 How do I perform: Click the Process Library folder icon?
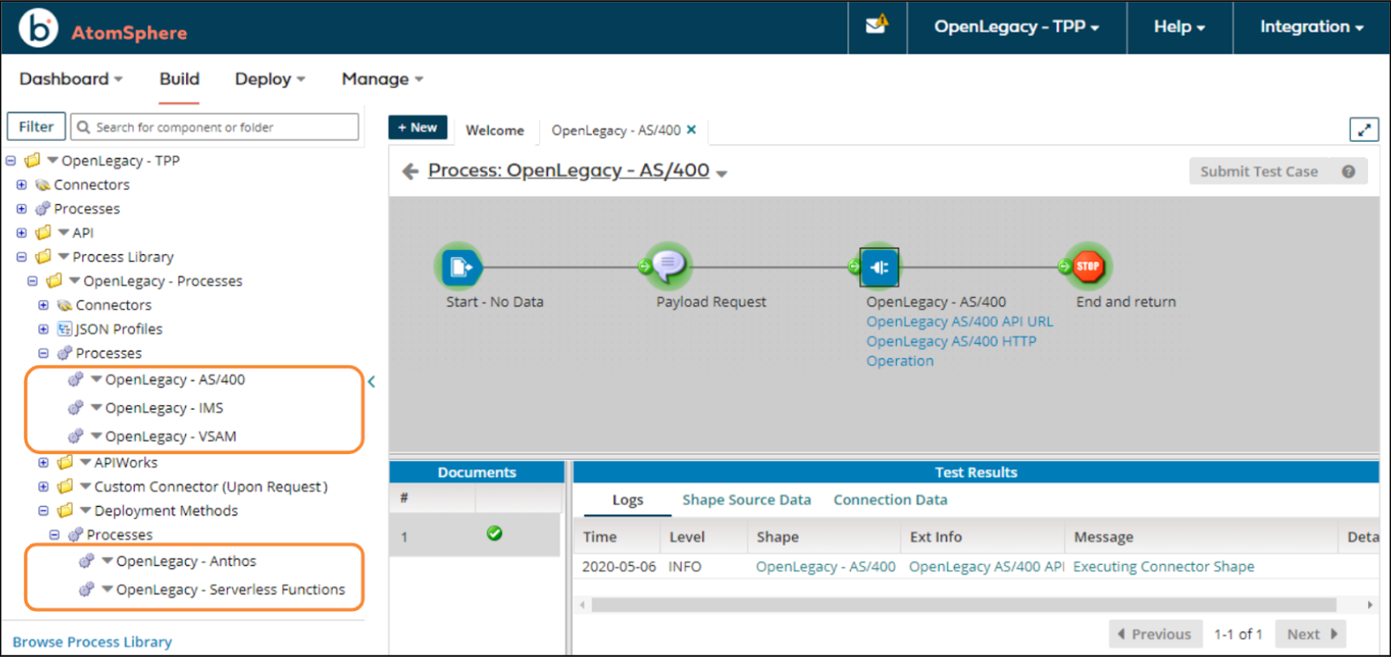[44, 257]
